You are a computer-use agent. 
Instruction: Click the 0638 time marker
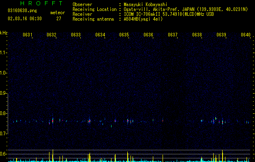point(197,35)
